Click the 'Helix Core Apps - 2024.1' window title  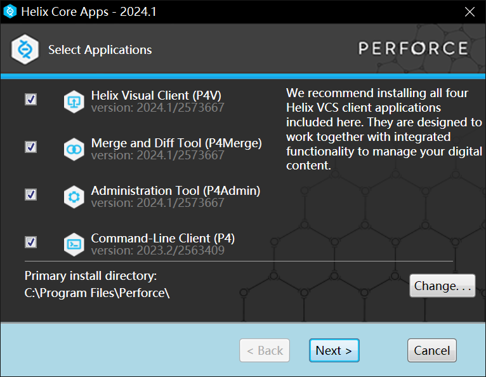point(89,12)
